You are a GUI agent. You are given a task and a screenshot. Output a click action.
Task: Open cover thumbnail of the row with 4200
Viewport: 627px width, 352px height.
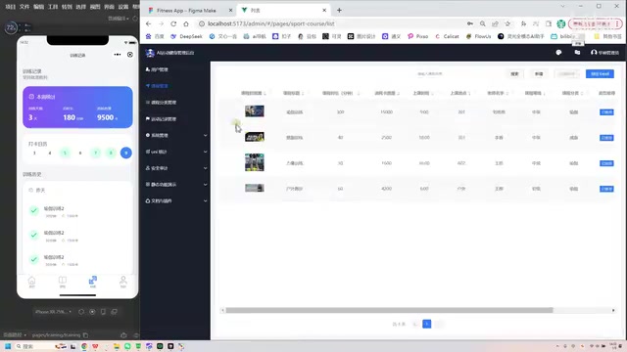click(x=255, y=188)
